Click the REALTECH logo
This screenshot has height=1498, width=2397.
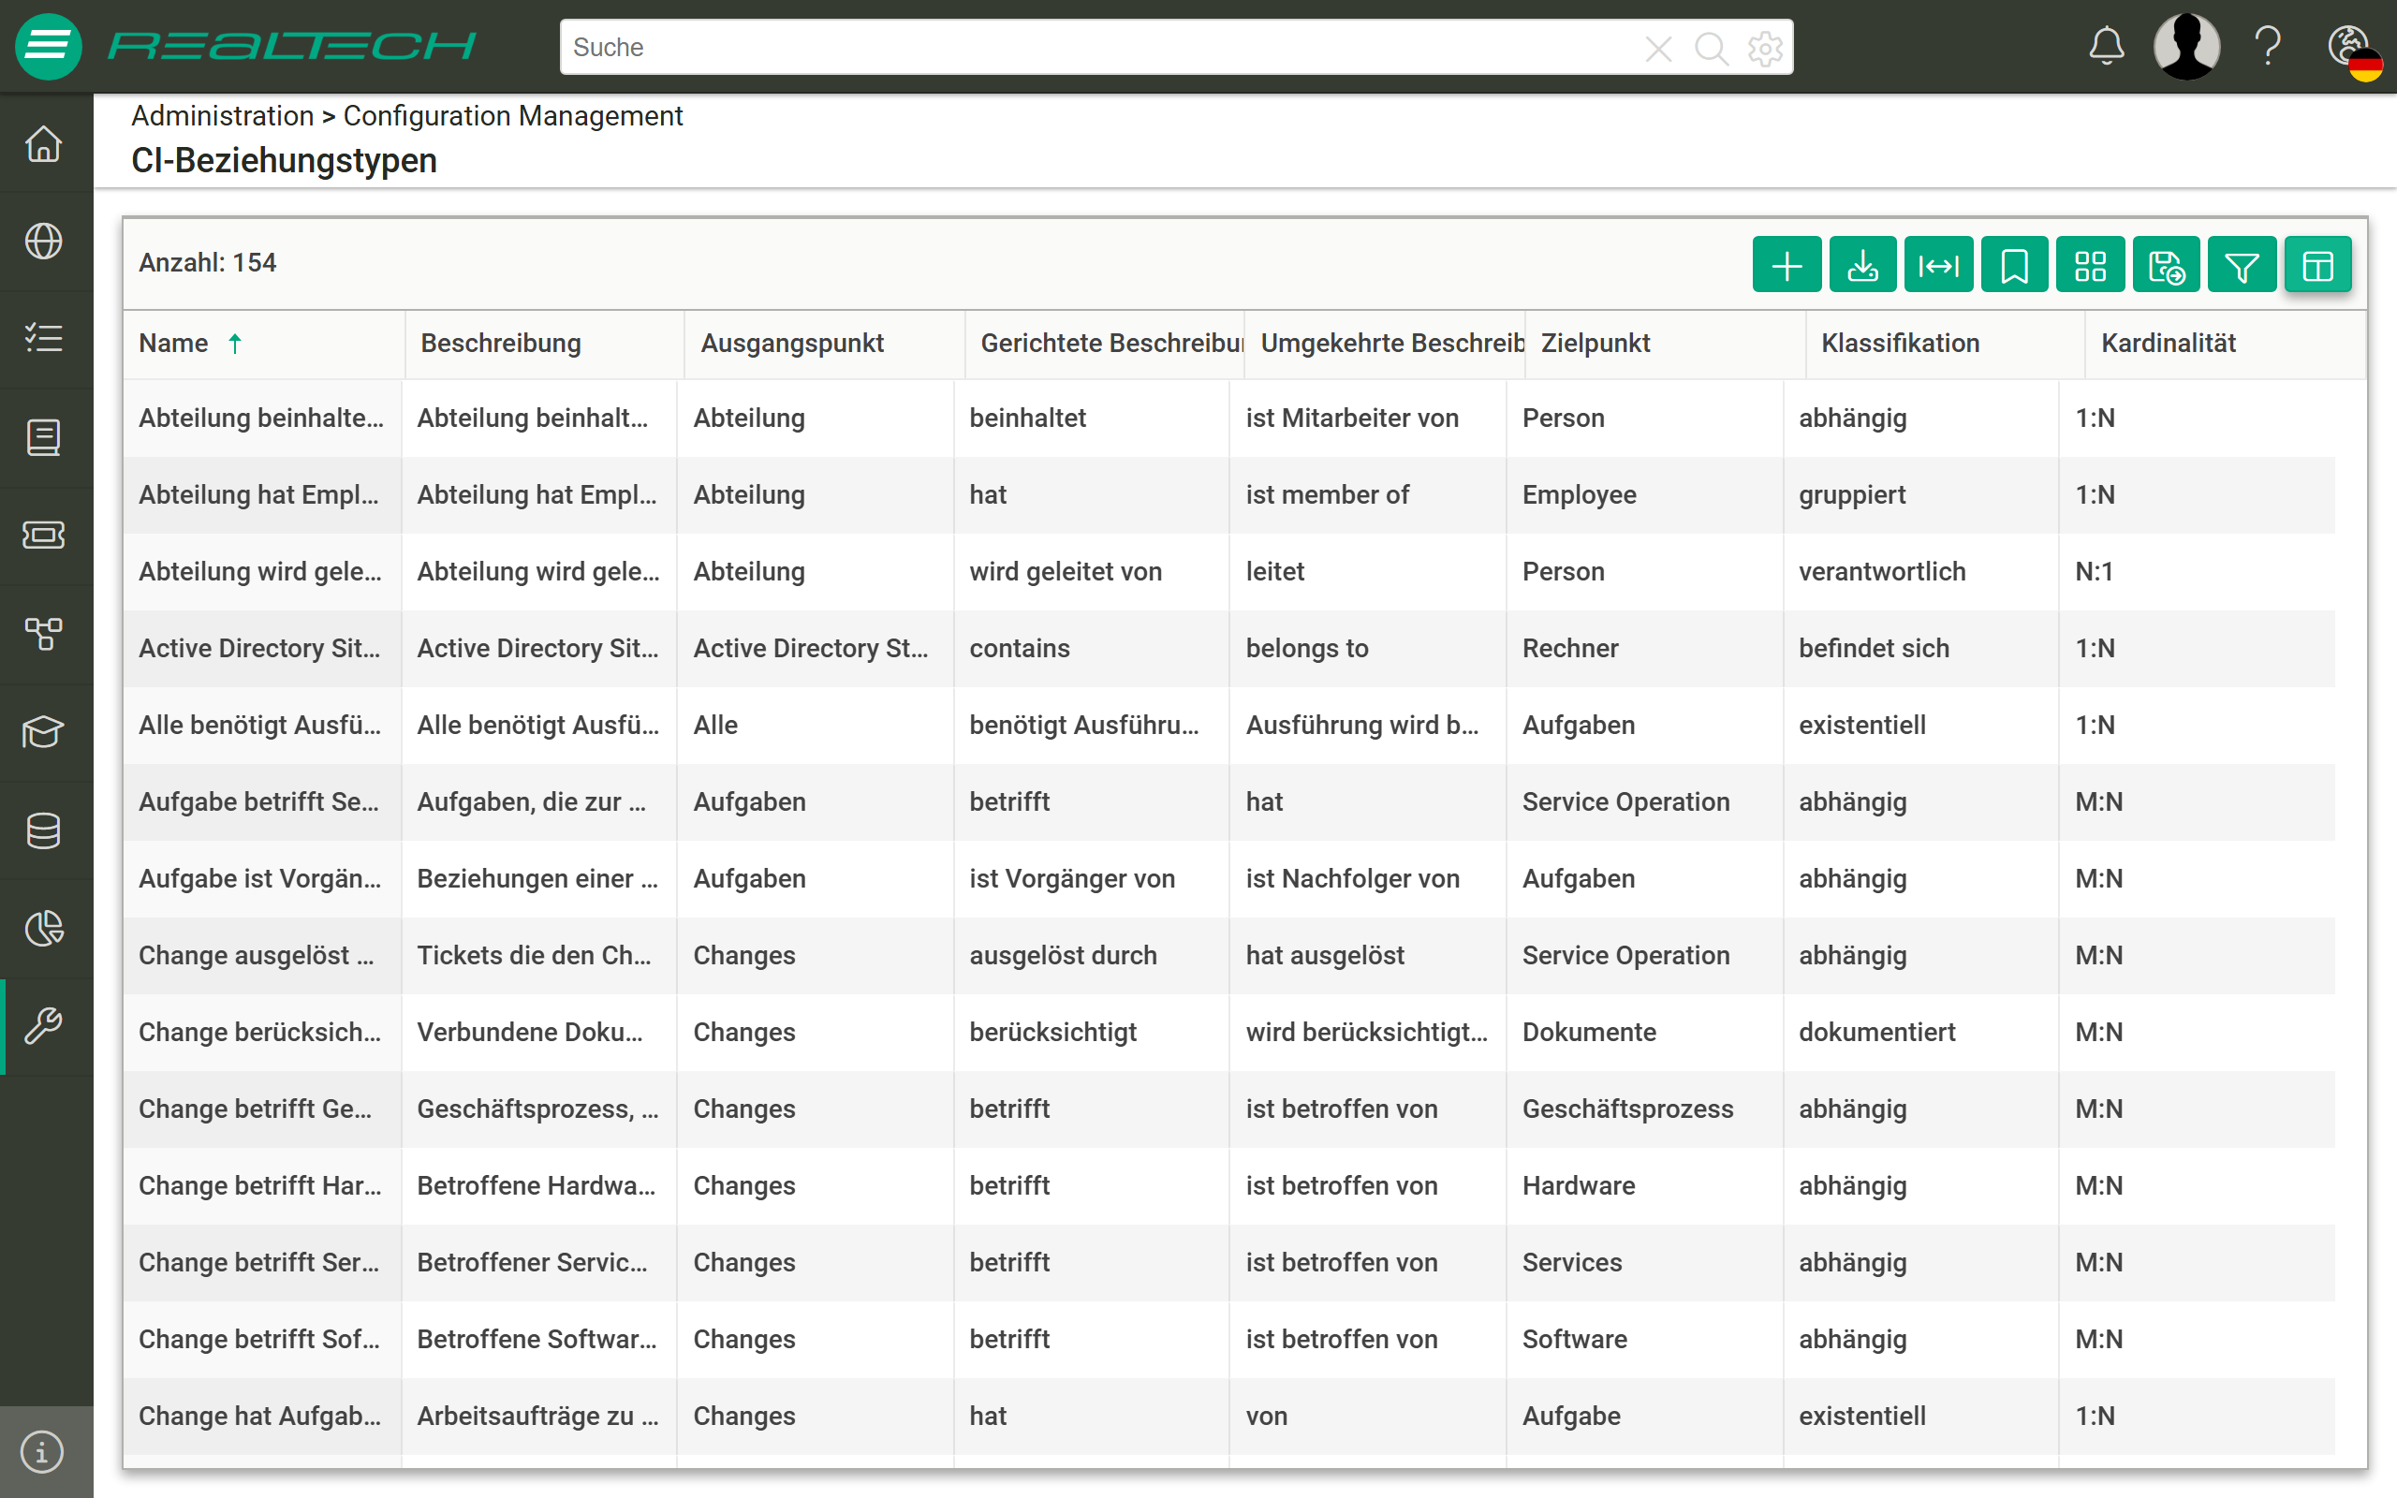(x=291, y=47)
